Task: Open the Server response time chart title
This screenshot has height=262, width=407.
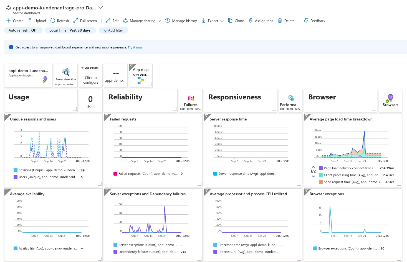Action: pos(228,119)
